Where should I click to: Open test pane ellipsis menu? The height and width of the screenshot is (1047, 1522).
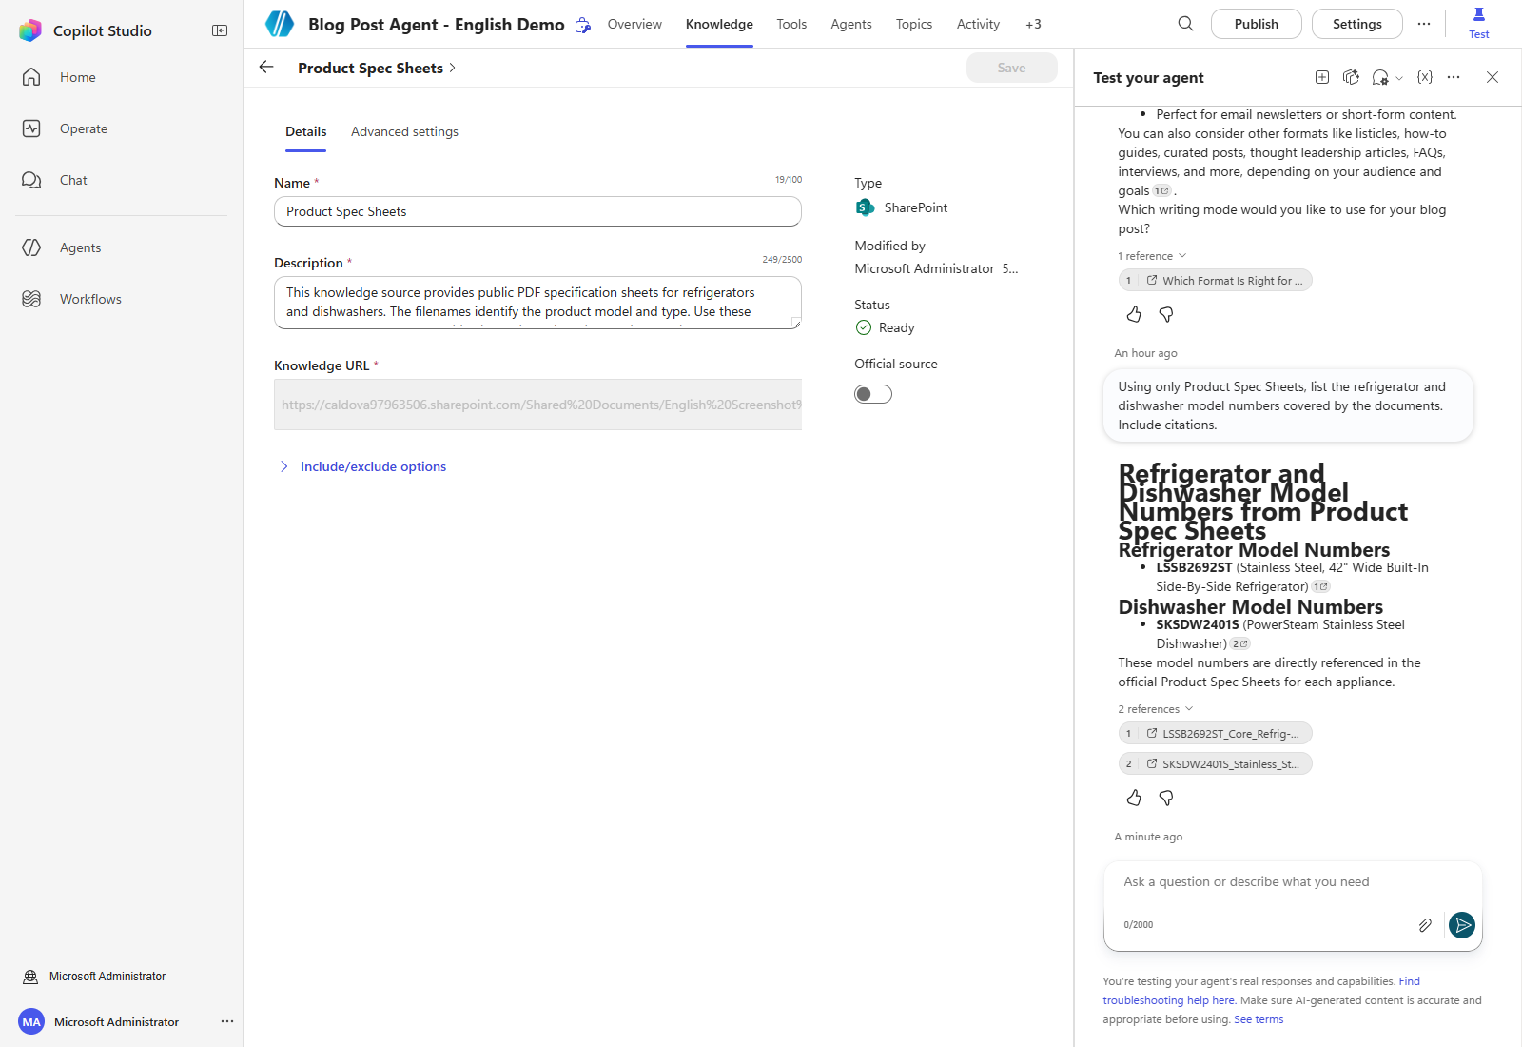point(1454,77)
